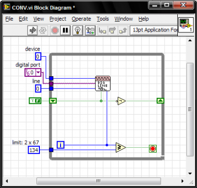Click the line wire loop tunnel
197x188 pixels.
pos(51,89)
